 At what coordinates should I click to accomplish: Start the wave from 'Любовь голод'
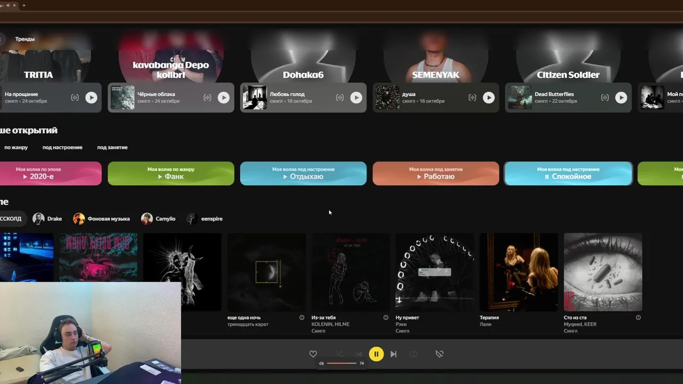[339, 98]
